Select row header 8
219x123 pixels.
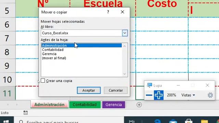(x=7, y=52)
